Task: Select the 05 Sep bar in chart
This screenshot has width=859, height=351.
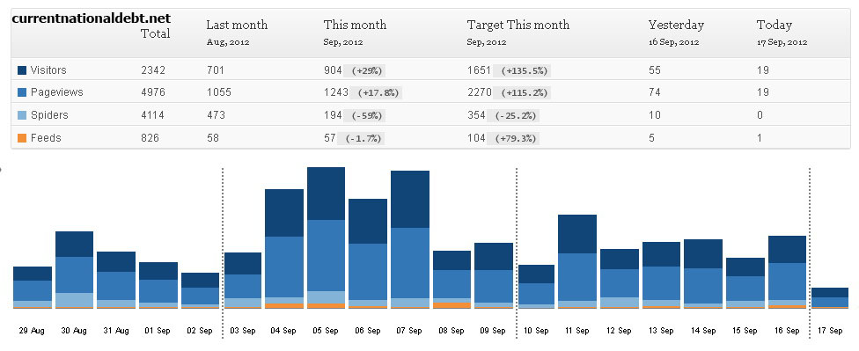Action: point(326,238)
